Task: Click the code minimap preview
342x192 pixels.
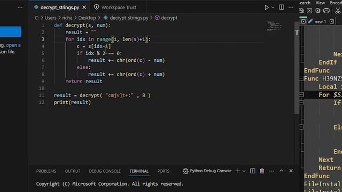Action: (x=274, y=26)
